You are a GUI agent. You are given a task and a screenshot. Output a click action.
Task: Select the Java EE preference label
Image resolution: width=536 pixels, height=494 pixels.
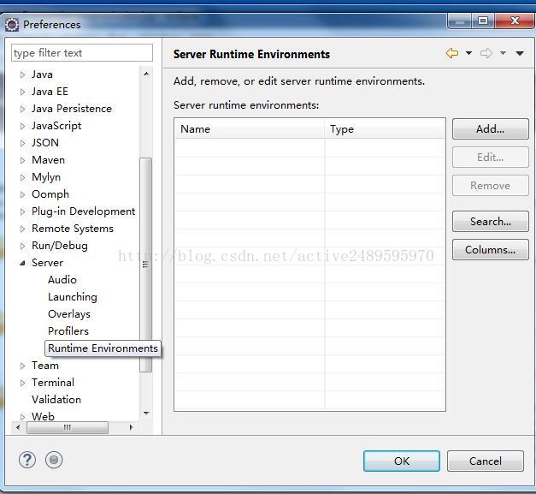tap(50, 92)
